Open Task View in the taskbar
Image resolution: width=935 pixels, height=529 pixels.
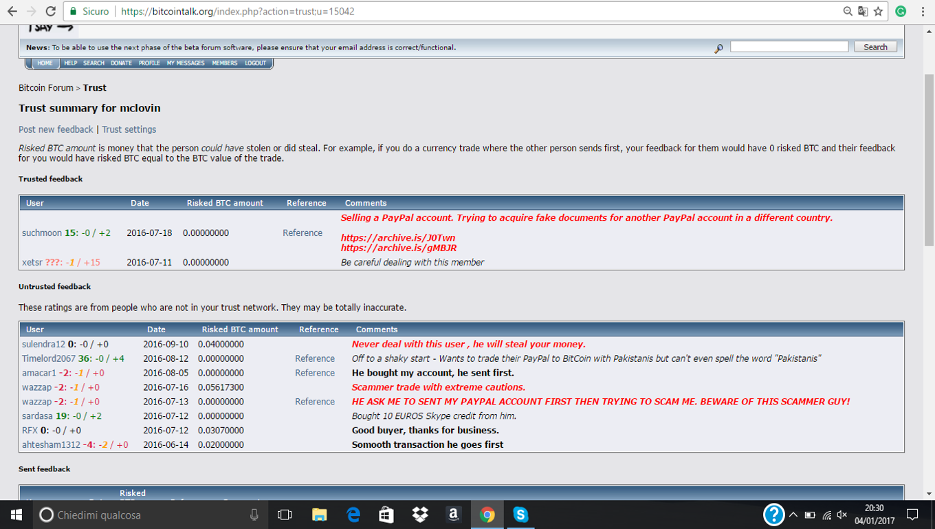point(285,515)
